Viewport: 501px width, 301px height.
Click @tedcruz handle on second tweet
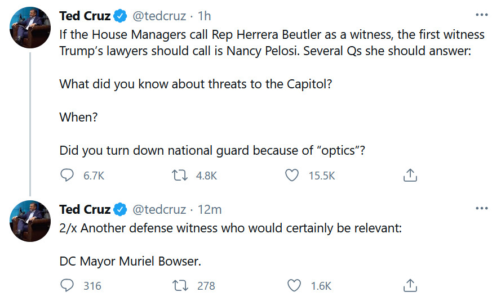(159, 210)
